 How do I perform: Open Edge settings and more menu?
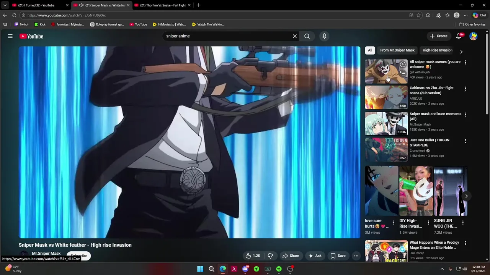(465, 15)
